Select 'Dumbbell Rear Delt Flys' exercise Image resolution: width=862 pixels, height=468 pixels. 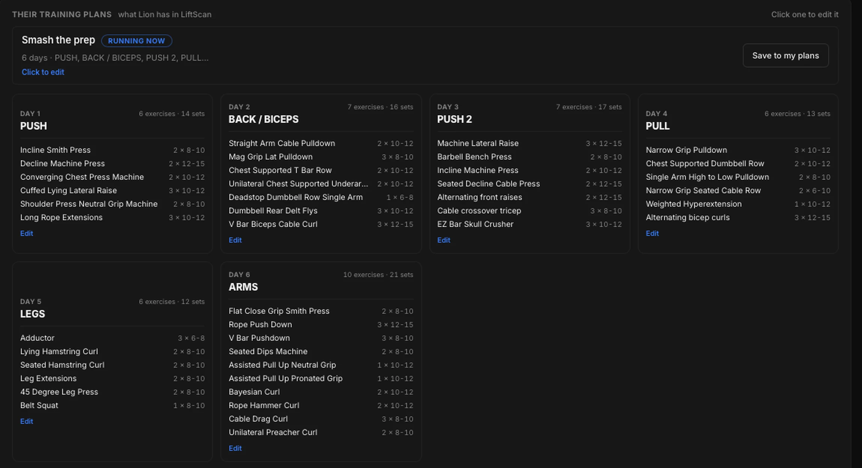[x=321, y=210]
